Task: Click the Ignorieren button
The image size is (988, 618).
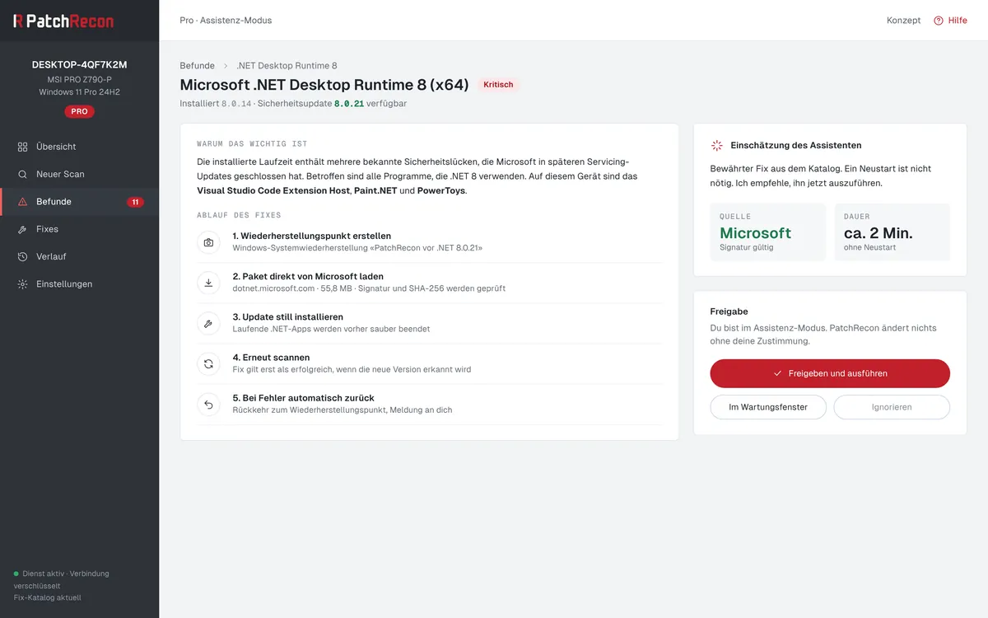Action: [x=892, y=407]
